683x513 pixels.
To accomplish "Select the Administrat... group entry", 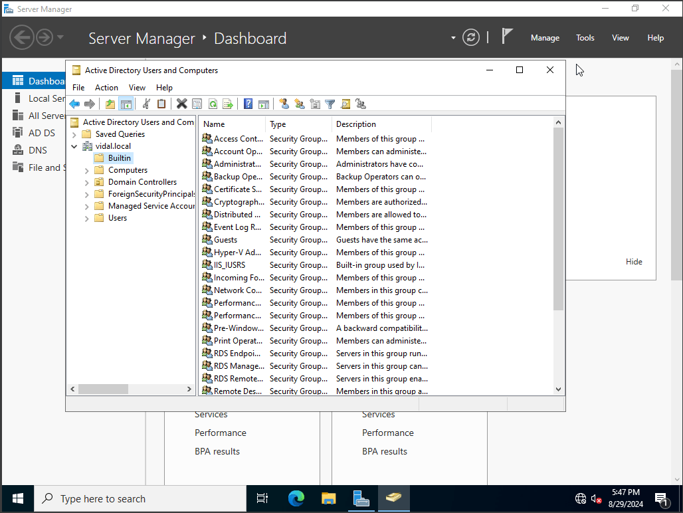I will [237, 164].
